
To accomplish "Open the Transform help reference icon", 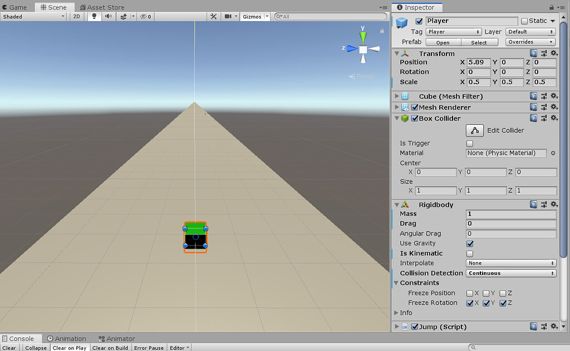I will [x=533, y=53].
